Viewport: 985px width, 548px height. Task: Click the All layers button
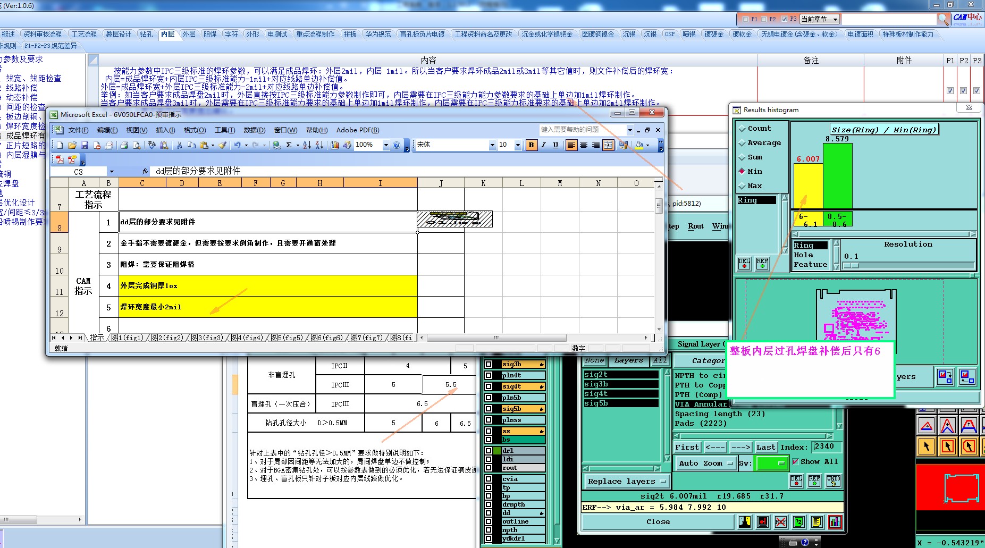click(x=660, y=360)
